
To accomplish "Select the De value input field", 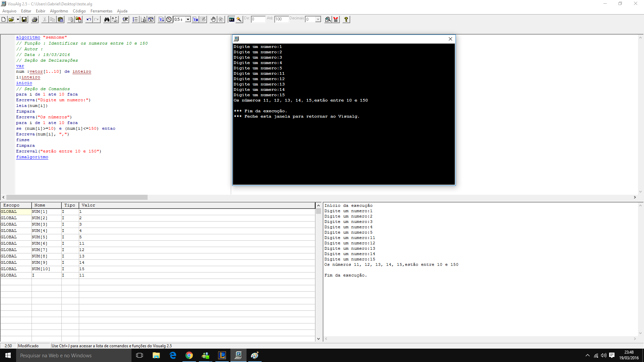I will tap(258, 19).
